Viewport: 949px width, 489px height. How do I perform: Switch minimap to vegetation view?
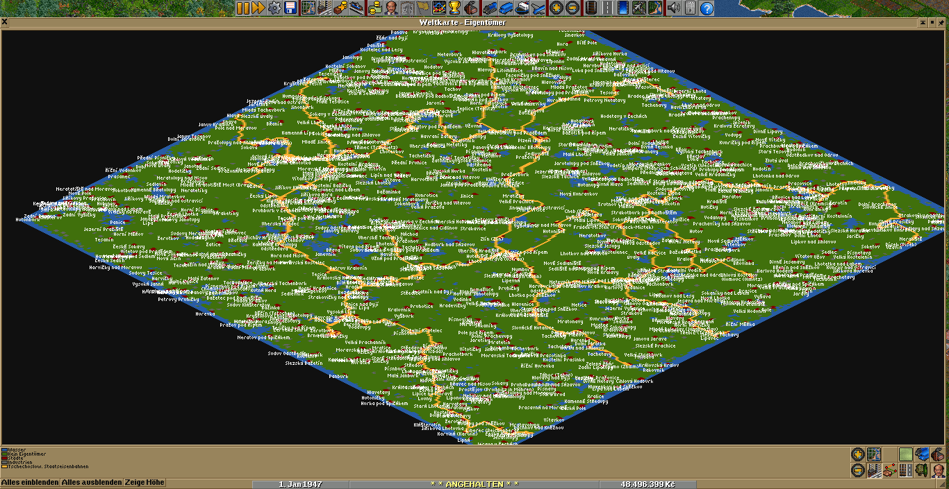[922, 470]
